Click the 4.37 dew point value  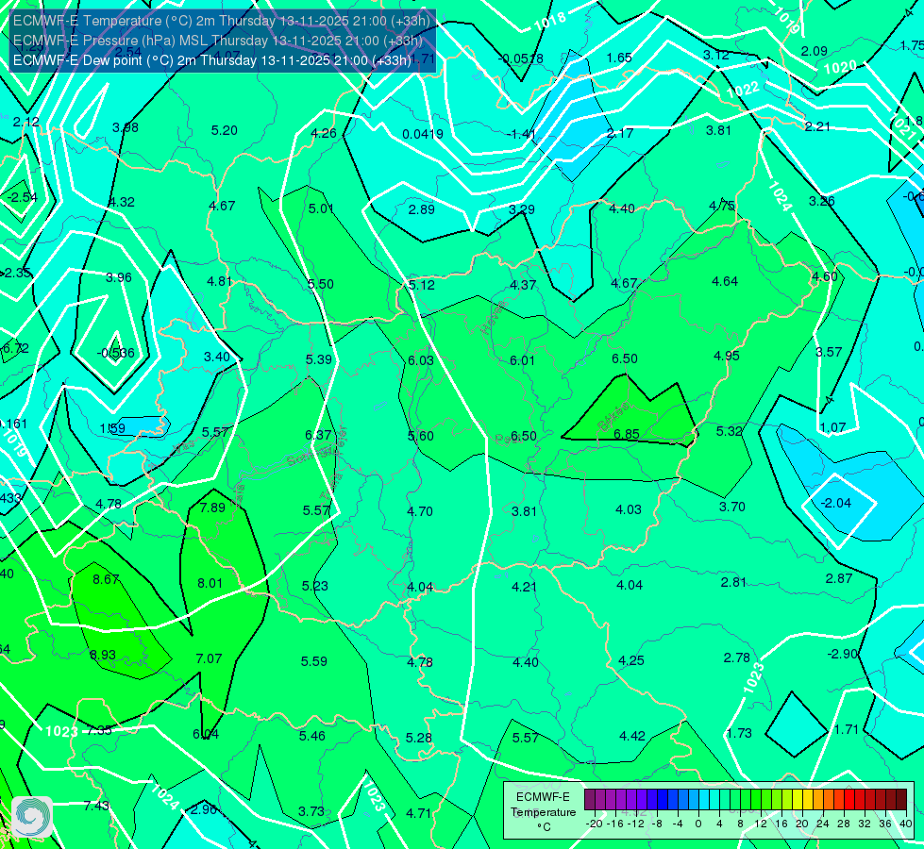tap(523, 285)
